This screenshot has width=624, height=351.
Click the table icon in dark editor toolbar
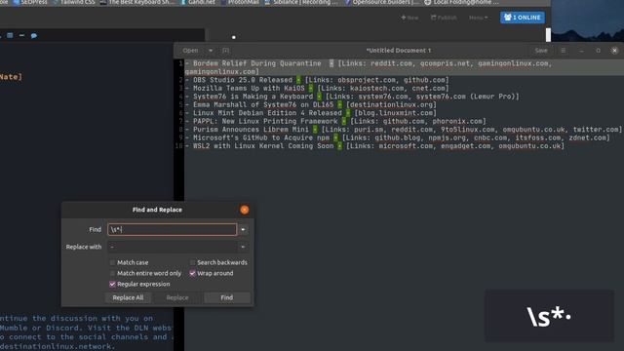[x=10, y=35]
